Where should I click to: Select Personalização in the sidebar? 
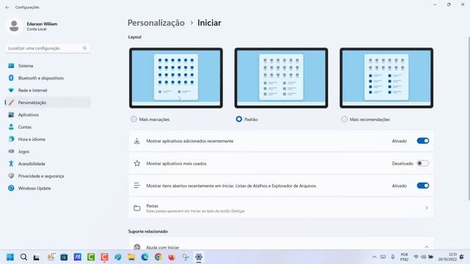47,103
